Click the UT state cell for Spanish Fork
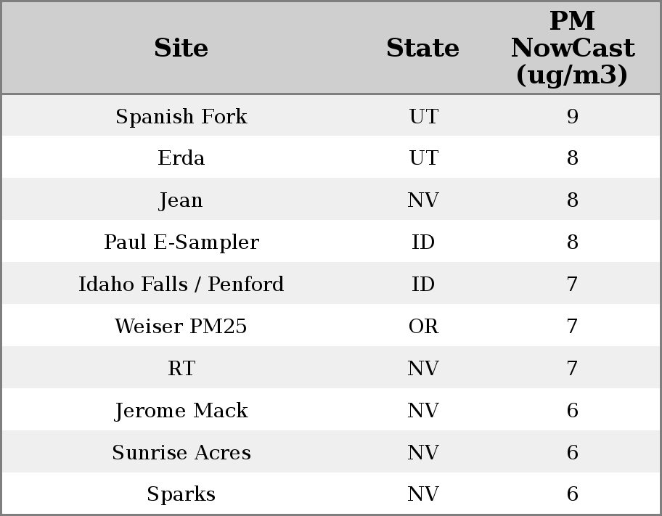The height and width of the screenshot is (516, 662). 423,116
